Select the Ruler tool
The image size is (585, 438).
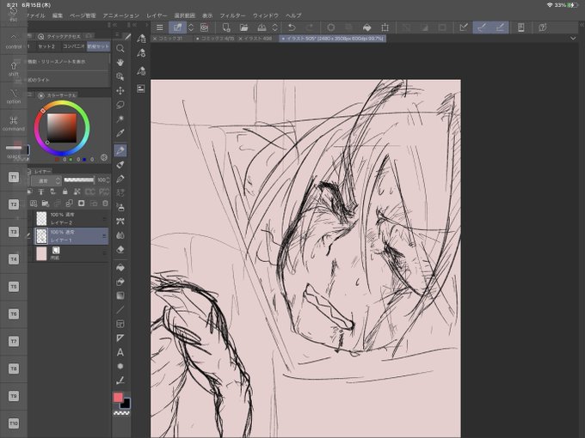point(120,338)
